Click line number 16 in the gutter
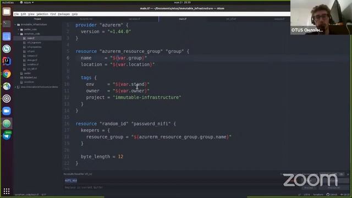Viewport: 352px width, 198px height. coord(67,124)
